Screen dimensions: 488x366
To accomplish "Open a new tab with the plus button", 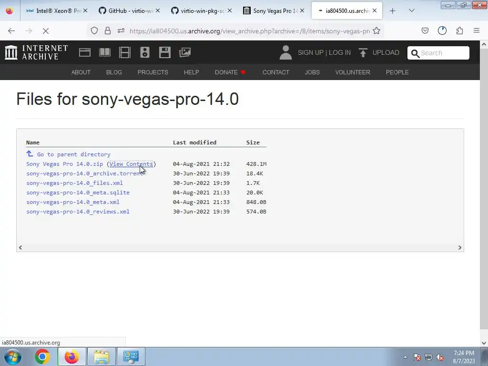I will pyautogui.click(x=393, y=11).
